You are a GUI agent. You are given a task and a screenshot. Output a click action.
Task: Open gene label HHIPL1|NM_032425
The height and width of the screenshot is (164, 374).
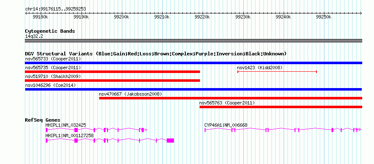tap(66, 125)
